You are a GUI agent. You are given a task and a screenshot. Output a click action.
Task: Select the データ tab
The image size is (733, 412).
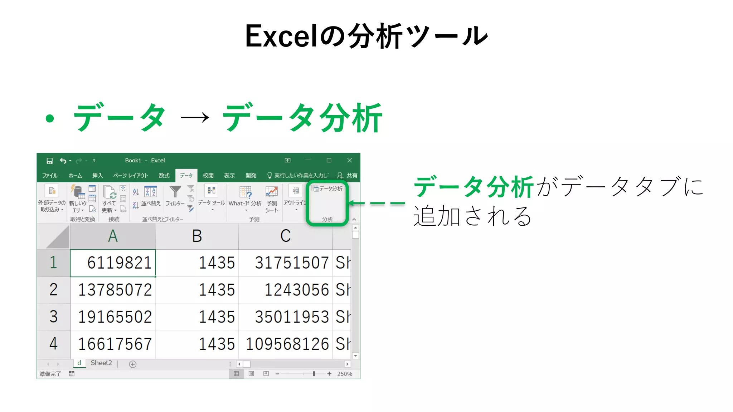pyautogui.click(x=186, y=176)
